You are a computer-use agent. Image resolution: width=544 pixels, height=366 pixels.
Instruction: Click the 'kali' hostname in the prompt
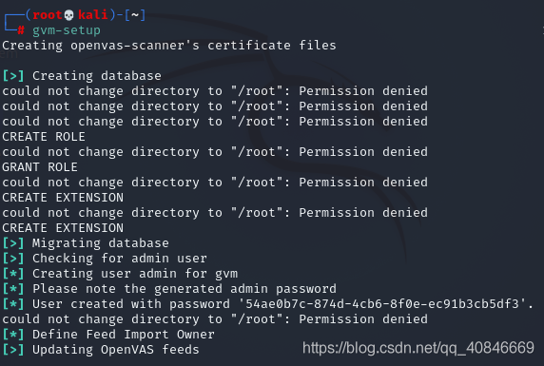point(93,15)
